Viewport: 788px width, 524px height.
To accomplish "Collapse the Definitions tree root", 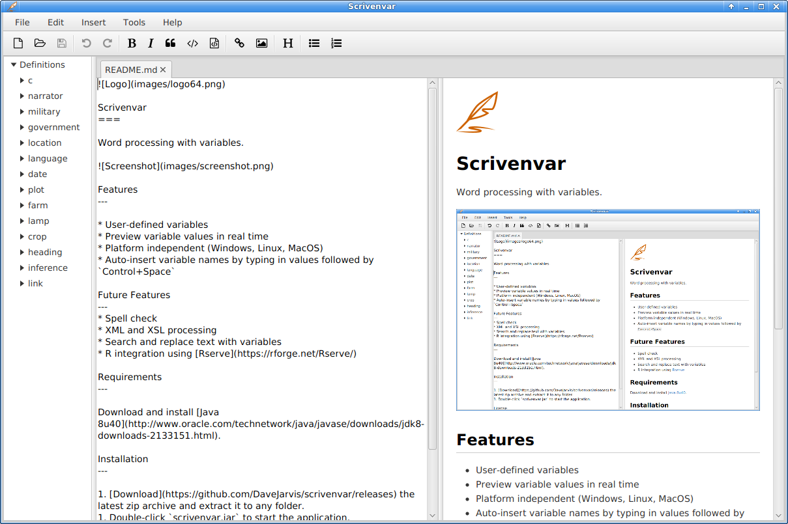I will click(13, 65).
